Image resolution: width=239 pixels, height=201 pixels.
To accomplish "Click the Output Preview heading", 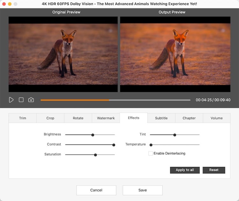I will [172, 12].
